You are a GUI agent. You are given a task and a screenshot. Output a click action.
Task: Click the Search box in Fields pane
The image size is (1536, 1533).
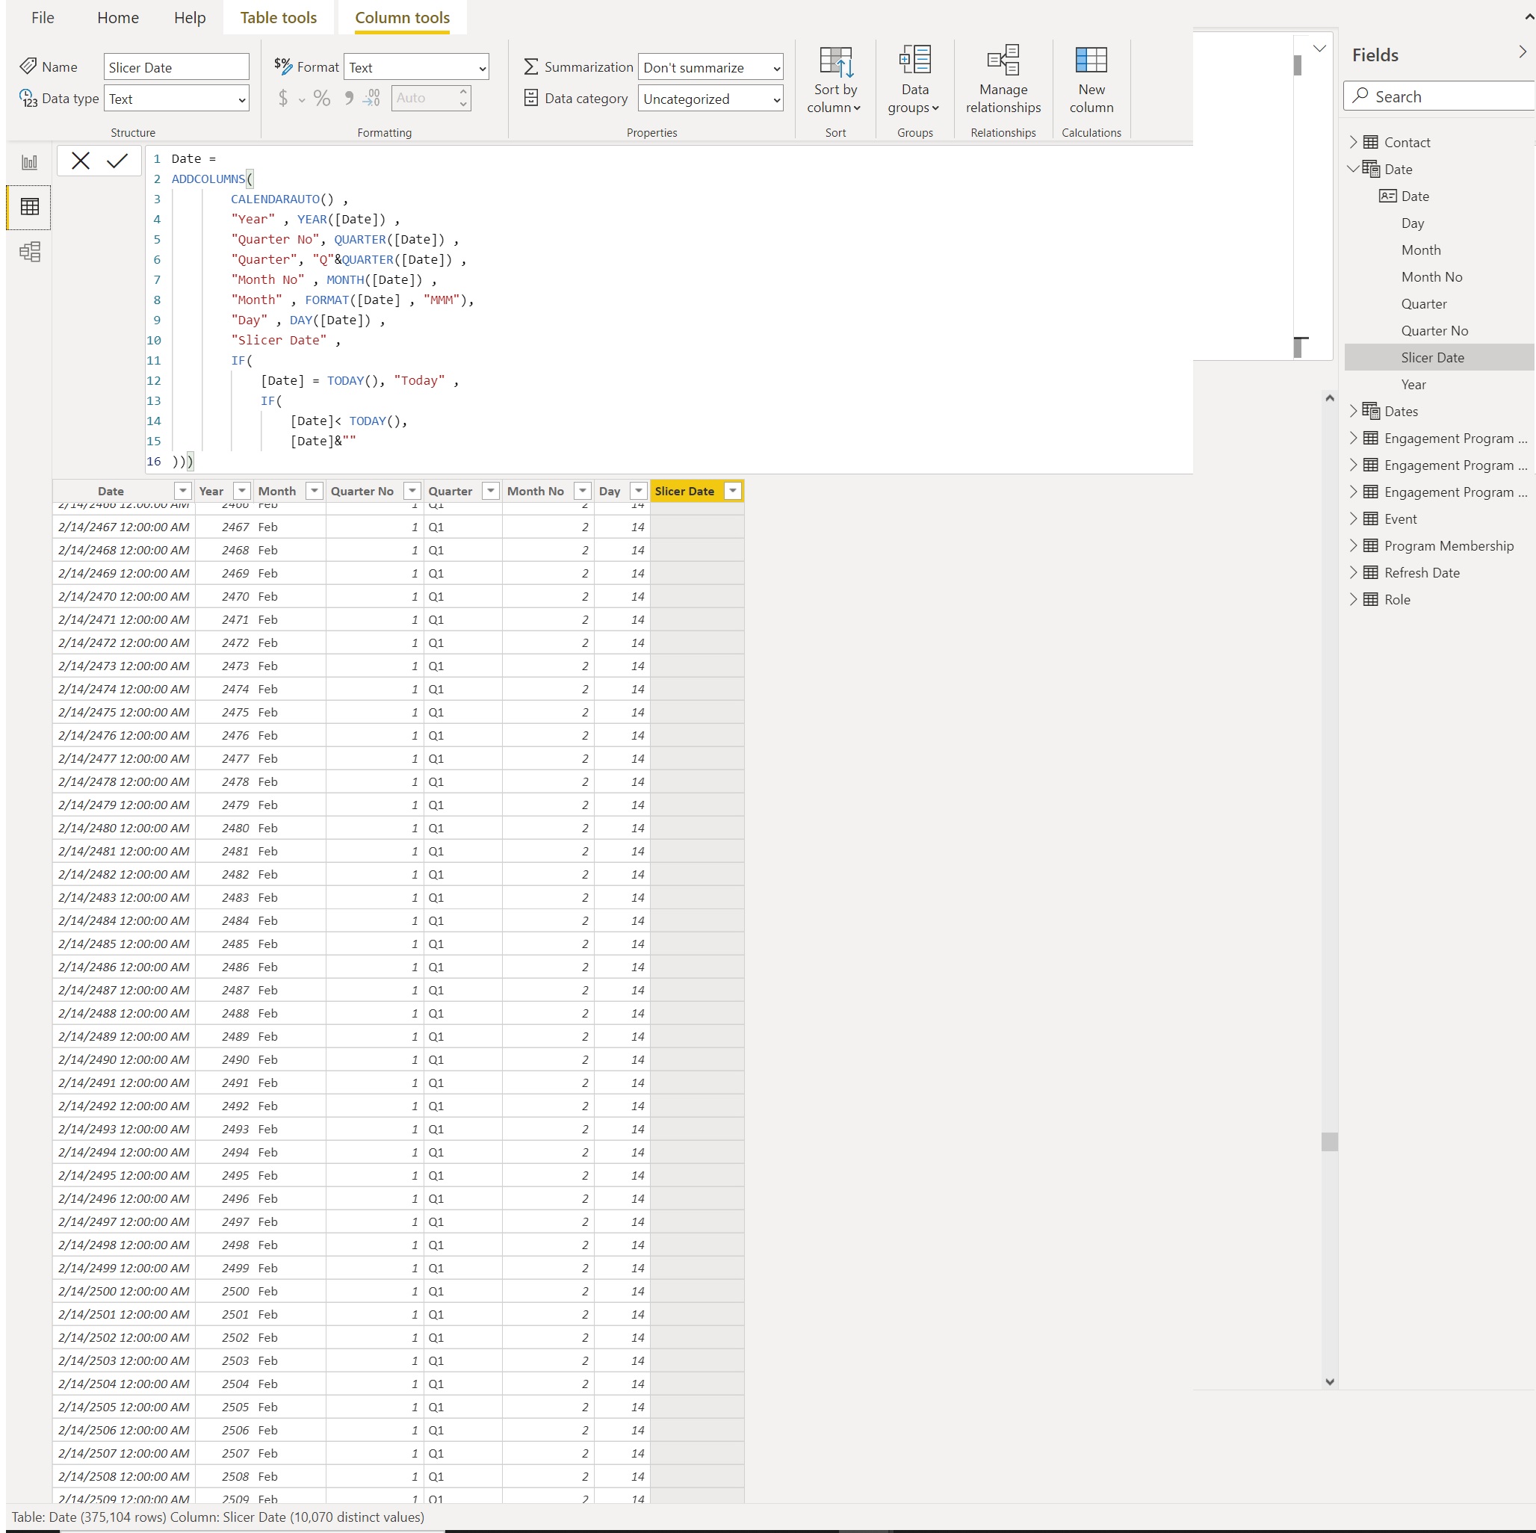1439,96
